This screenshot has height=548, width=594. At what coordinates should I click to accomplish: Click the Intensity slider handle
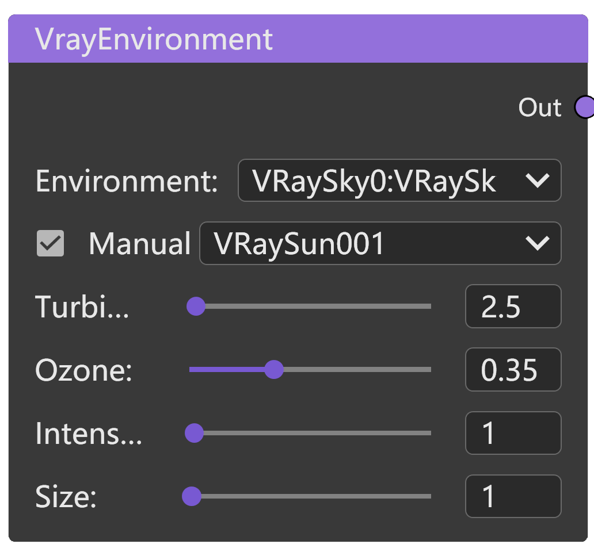point(194,433)
